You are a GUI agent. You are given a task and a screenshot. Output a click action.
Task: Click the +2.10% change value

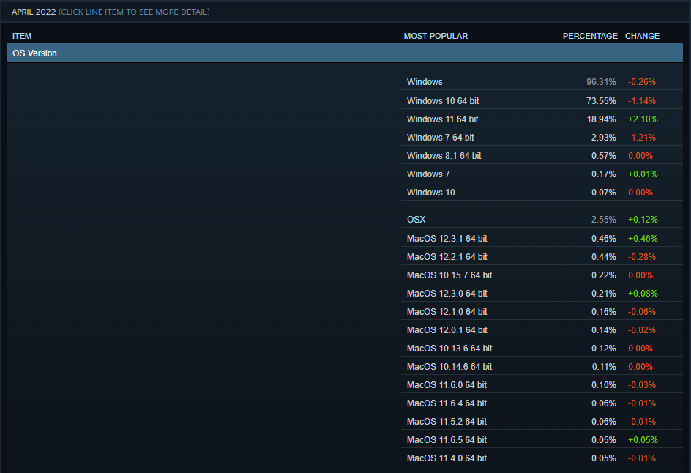[643, 119]
